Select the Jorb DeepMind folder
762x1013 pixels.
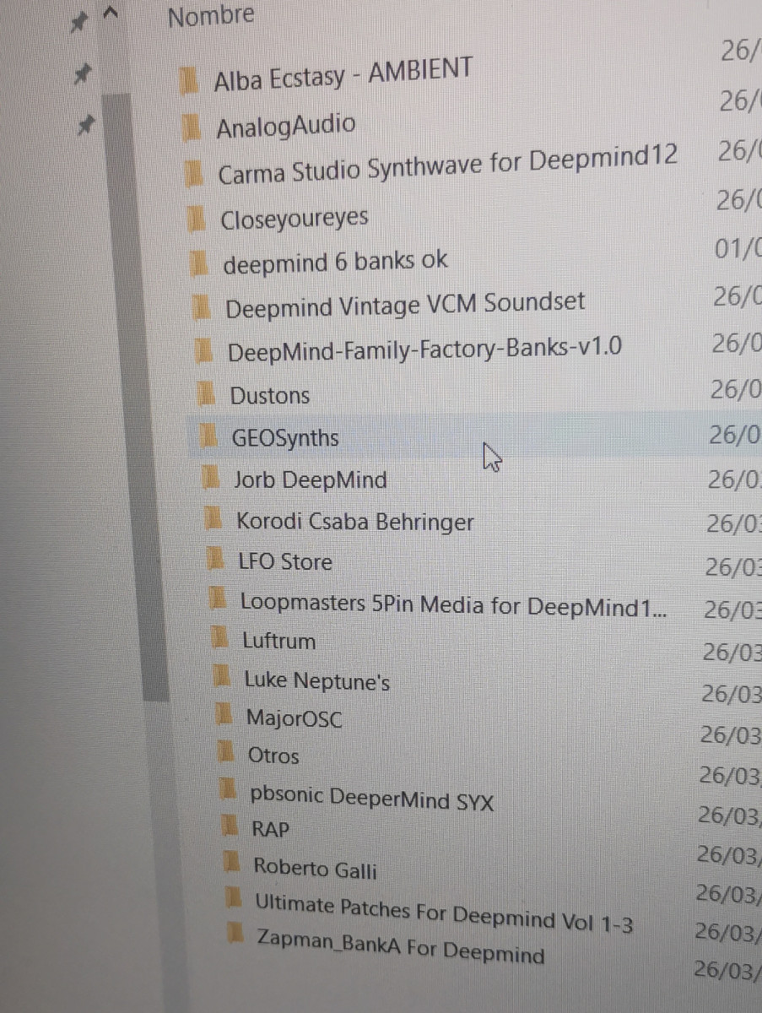(311, 480)
